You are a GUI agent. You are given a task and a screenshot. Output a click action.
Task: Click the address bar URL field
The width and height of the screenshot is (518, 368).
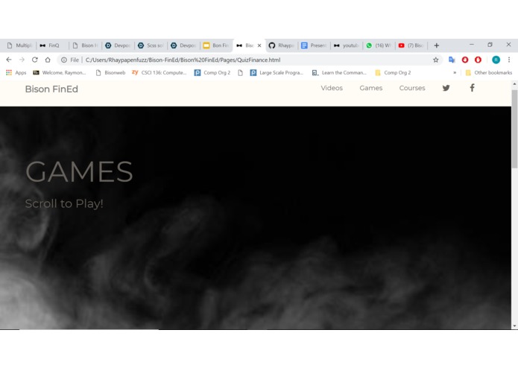251,60
